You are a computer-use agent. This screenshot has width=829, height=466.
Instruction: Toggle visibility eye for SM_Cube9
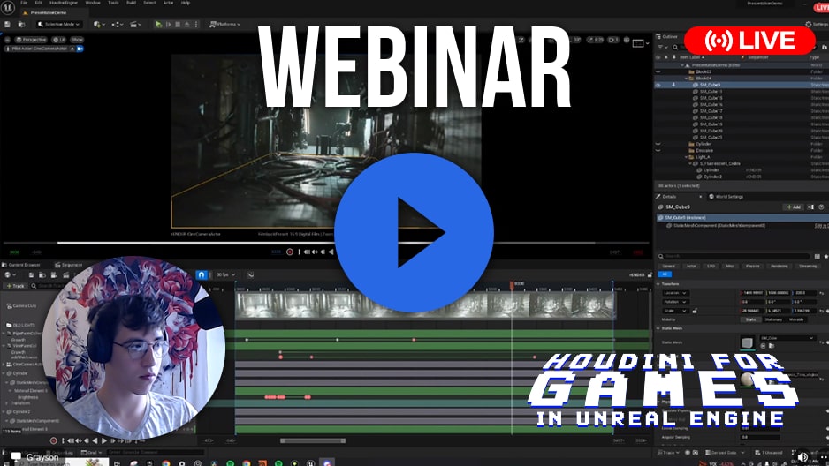[658, 85]
